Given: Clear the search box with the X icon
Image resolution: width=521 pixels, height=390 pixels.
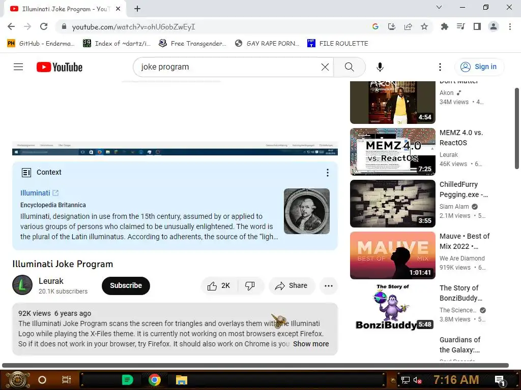Looking at the screenshot, I should [x=325, y=67].
